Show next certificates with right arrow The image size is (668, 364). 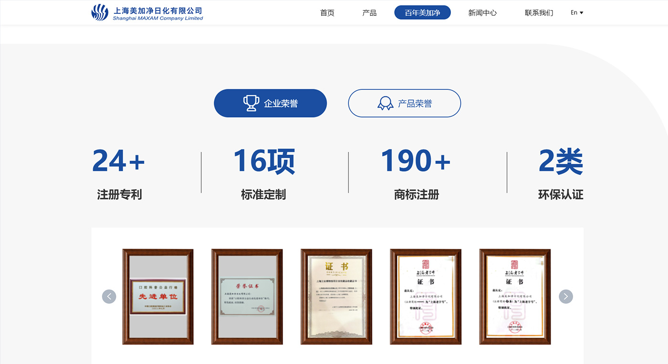(x=565, y=297)
